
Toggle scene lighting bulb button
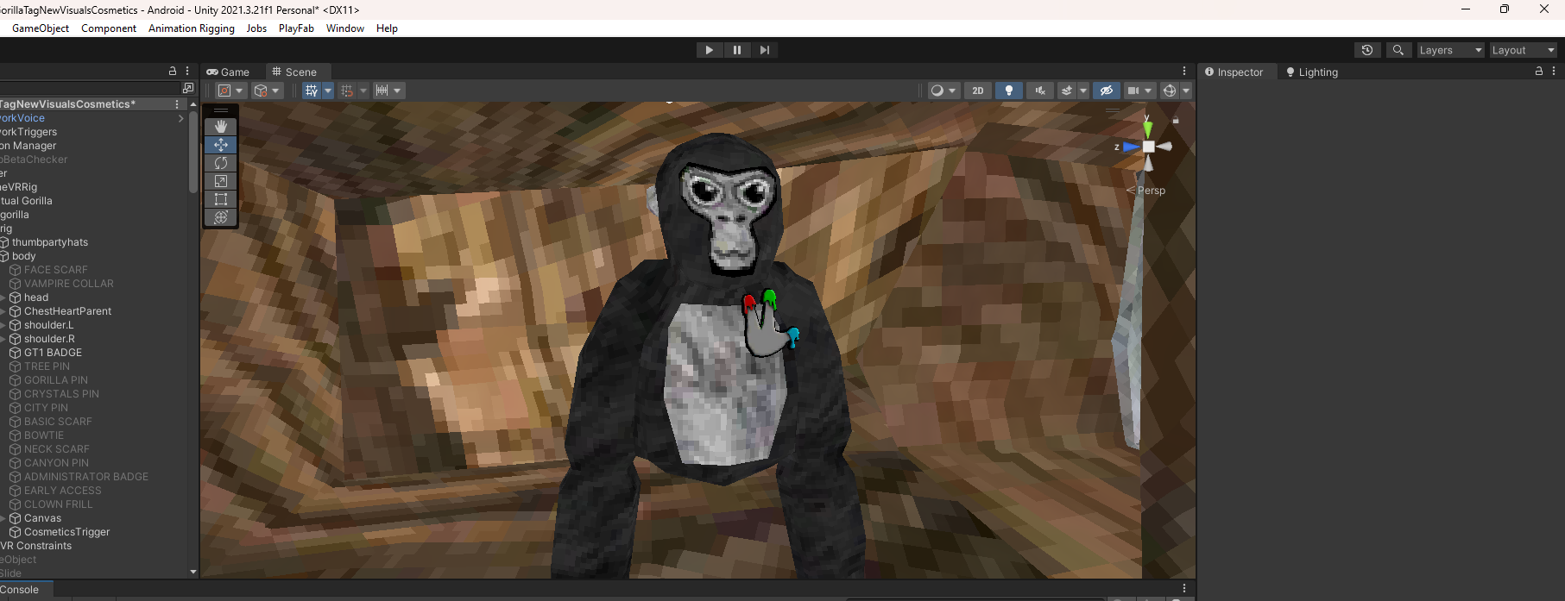pyautogui.click(x=1009, y=91)
